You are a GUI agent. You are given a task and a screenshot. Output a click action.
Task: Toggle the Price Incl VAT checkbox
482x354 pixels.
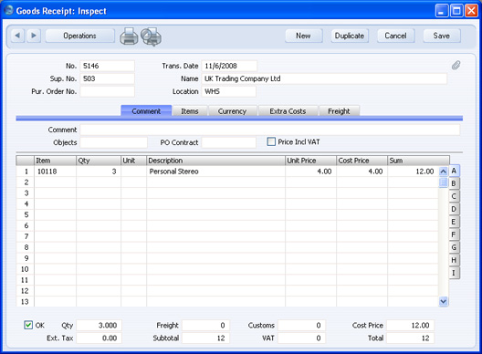271,141
